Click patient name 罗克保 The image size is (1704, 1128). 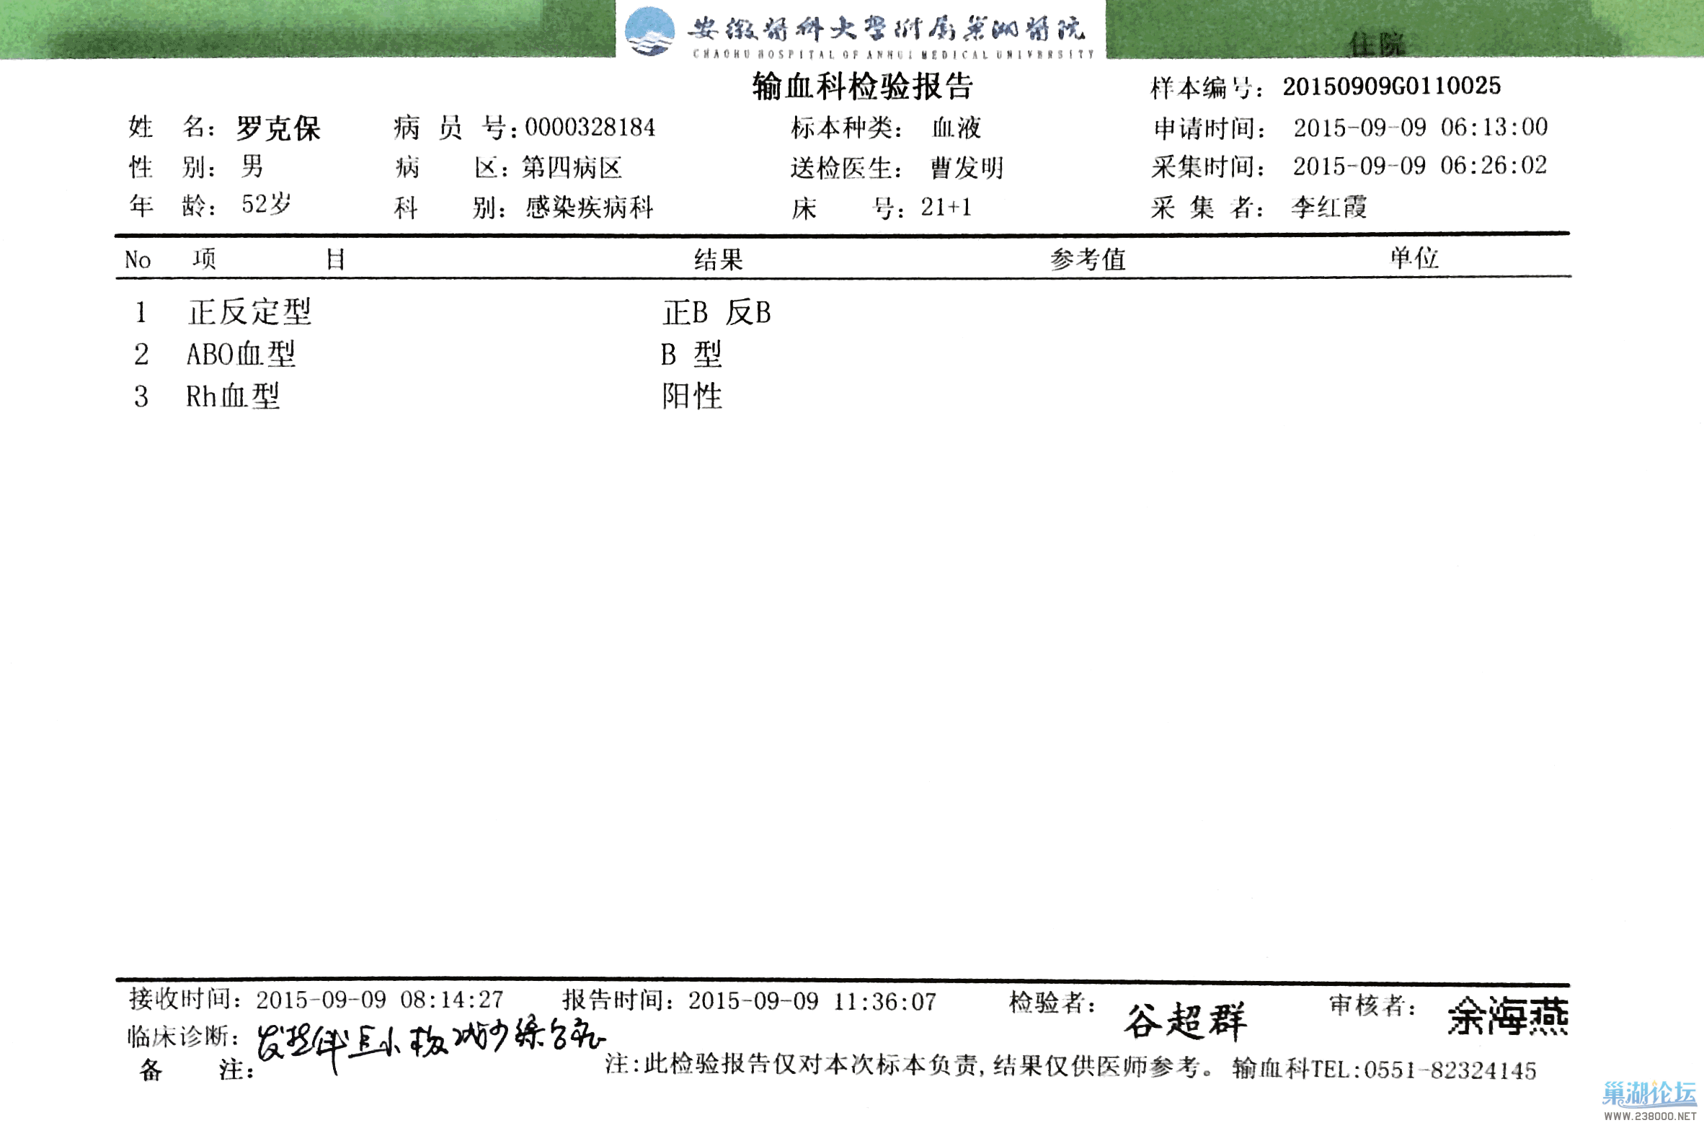(x=278, y=128)
